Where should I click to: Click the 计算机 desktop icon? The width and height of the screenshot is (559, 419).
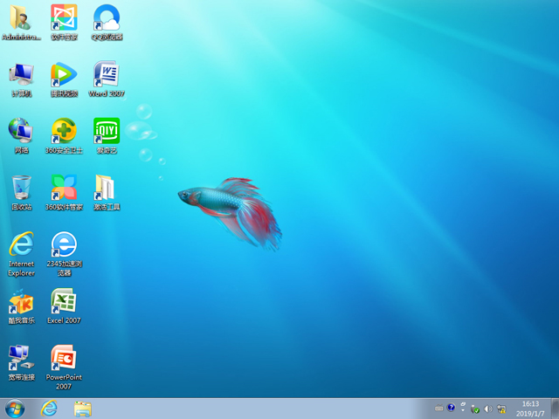click(x=21, y=74)
